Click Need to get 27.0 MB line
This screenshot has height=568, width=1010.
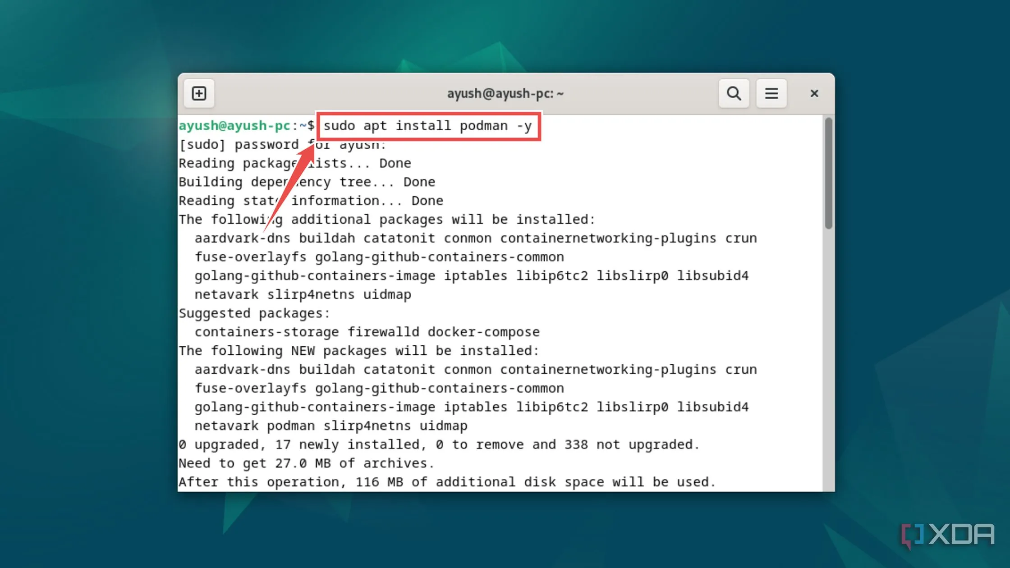click(307, 463)
